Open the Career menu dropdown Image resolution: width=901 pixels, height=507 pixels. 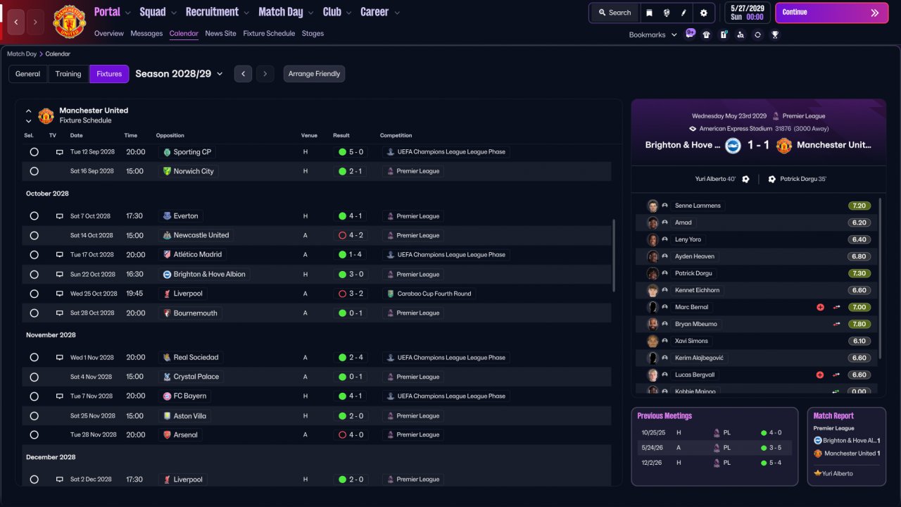380,12
